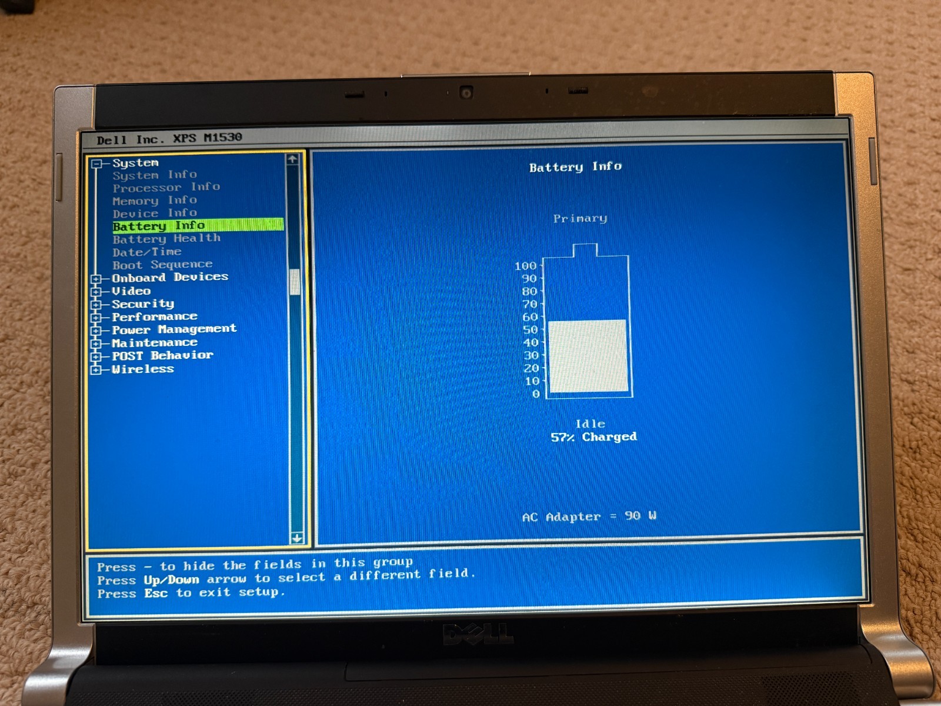Click the Wireless label
The height and width of the screenshot is (706, 941).
pos(143,369)
